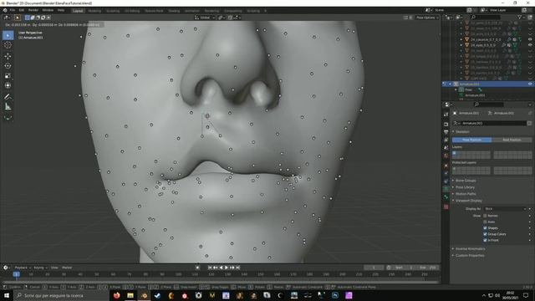Open the Object Data armature tab icon

pos(446,189)
